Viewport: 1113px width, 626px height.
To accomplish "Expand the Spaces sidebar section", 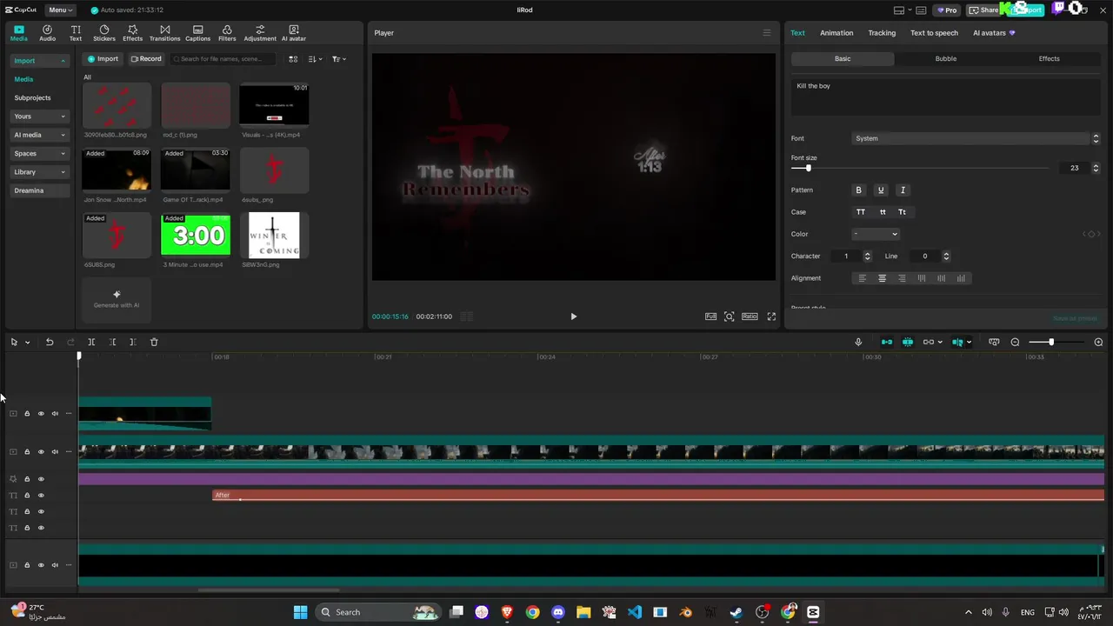I will click(x=39, y=154).
